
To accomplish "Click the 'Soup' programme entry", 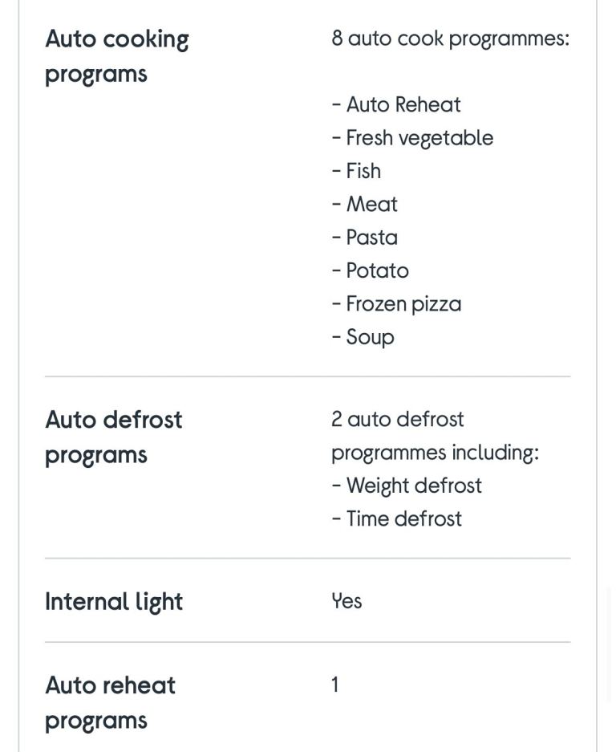I will point(363,337).
